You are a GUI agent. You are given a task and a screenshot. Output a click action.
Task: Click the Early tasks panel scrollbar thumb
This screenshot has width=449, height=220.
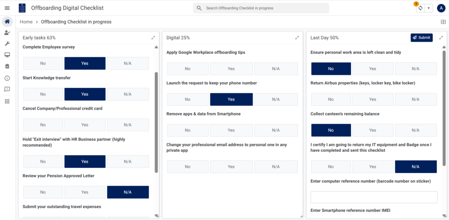coord(156,122)
